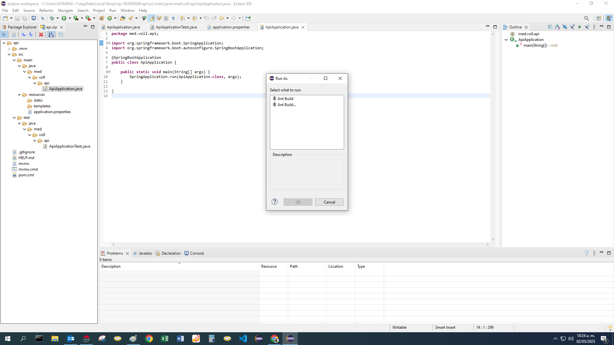The image size is (614, 345).
Task: Go to Previous Annotation arrow icon
Action: pyautogui.click(x=194, y=18)
